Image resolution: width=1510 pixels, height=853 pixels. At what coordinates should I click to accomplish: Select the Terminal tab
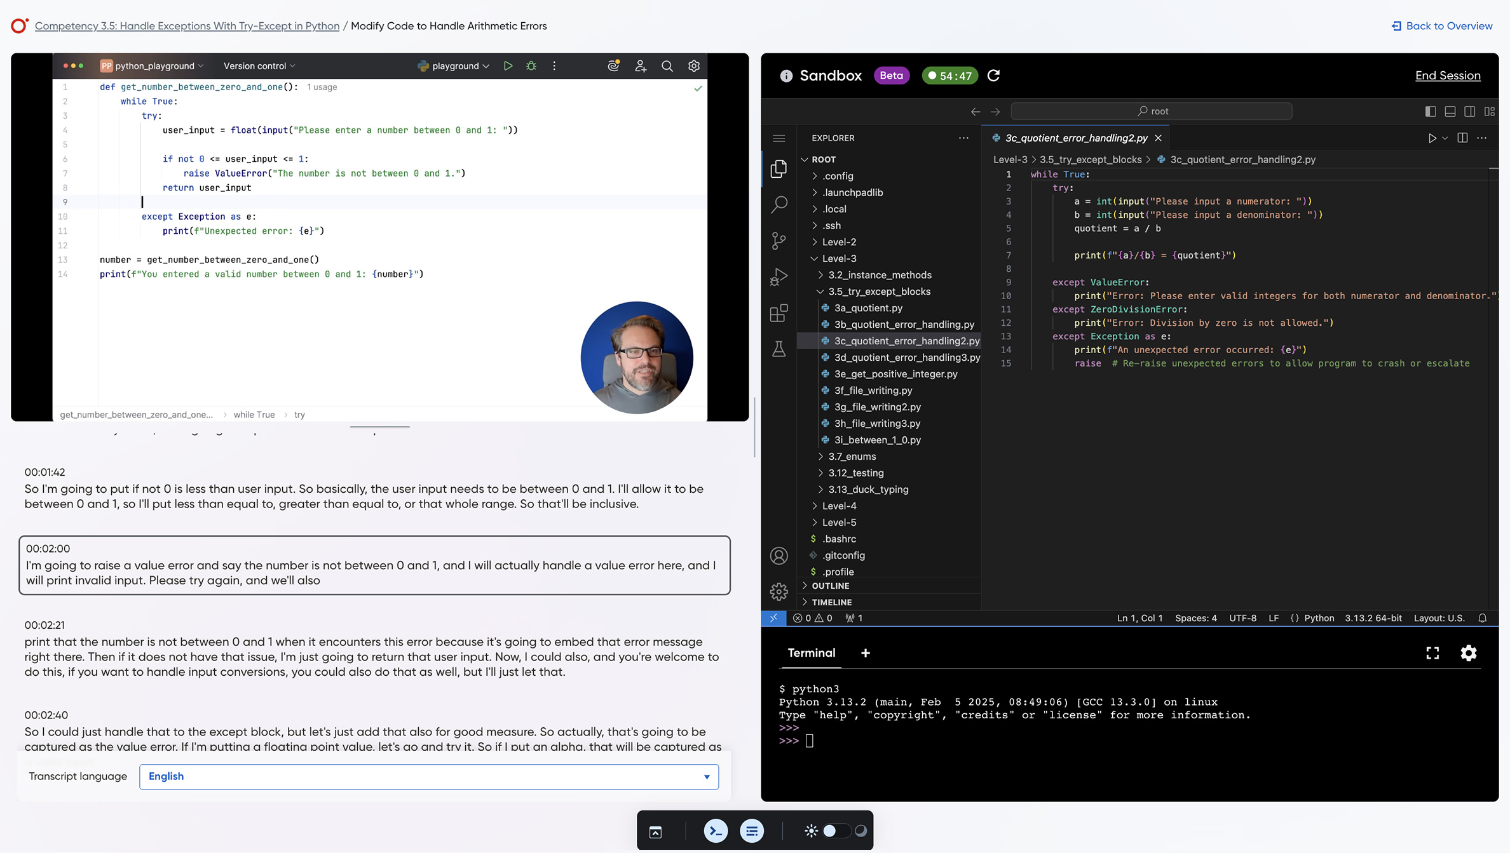811,653
